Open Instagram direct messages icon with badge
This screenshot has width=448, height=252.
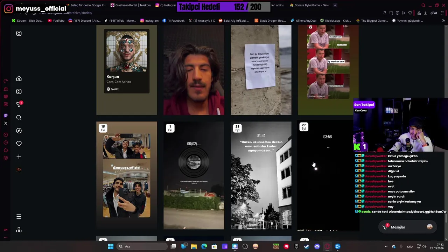pyautogui.click(x=19, y=104)
